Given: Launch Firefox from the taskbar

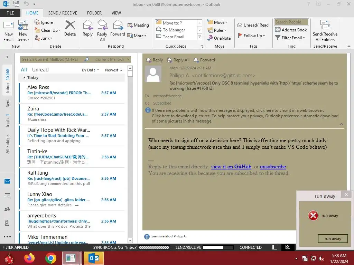Looking at the screenshot, I should pyautogui.click(x=30, y=258).
